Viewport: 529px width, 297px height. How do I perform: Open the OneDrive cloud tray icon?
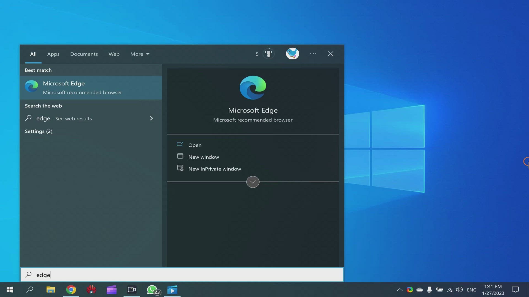[420, 290]
